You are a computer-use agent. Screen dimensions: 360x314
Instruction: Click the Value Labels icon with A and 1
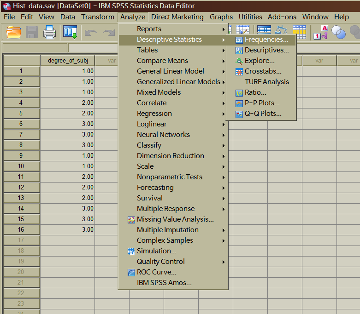(321, 32)
